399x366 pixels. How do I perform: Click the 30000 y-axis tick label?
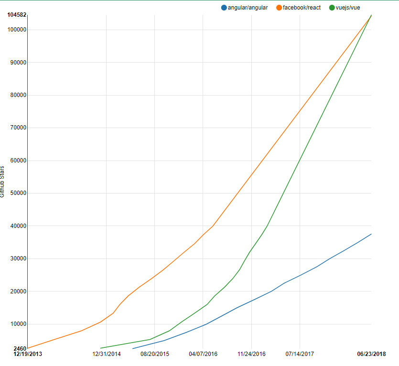tap(18, 259)
